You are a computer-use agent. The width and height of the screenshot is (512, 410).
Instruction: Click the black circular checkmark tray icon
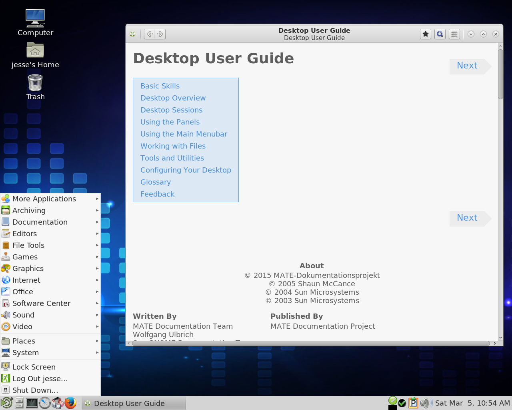pos(402,403)
